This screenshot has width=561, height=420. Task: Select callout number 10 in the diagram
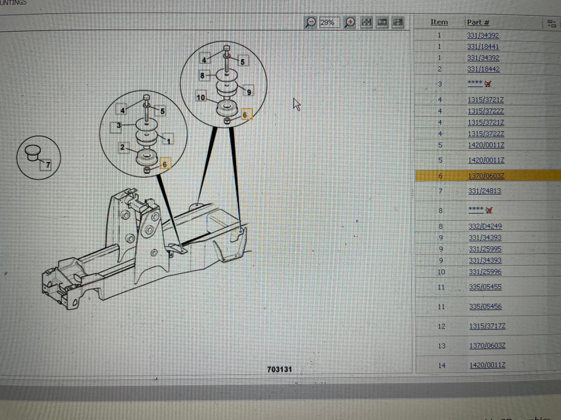[x=201, y=97]
